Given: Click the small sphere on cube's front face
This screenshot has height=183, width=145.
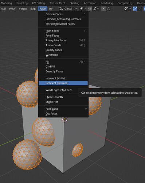Looking at the screenshot, I should click(x=77, y=150).
